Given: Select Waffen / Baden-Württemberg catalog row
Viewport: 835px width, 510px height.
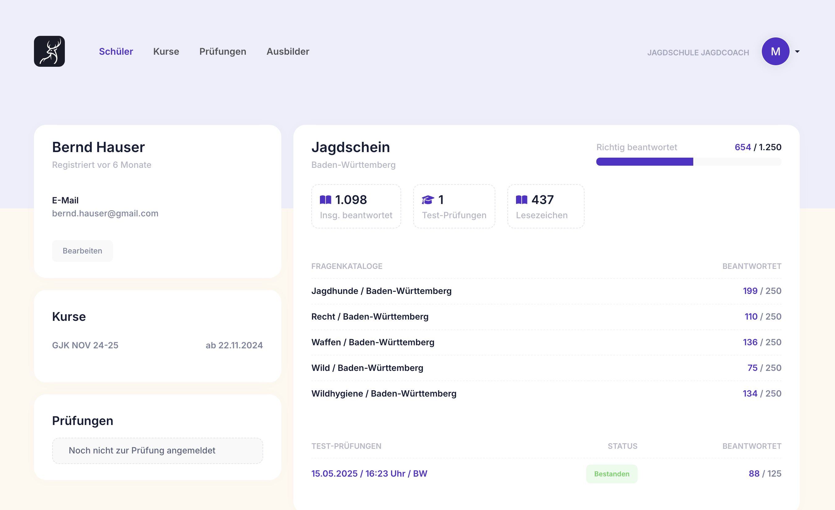Looking at the screenshot, I should [x=373, y=342].
